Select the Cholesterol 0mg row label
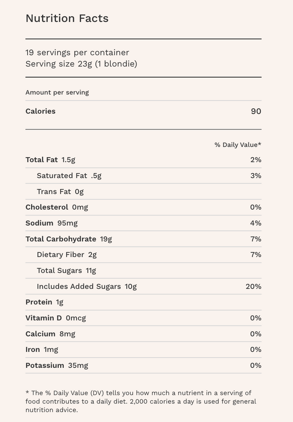Viewport: 293px width, 422px height. [x=57, y=207]
